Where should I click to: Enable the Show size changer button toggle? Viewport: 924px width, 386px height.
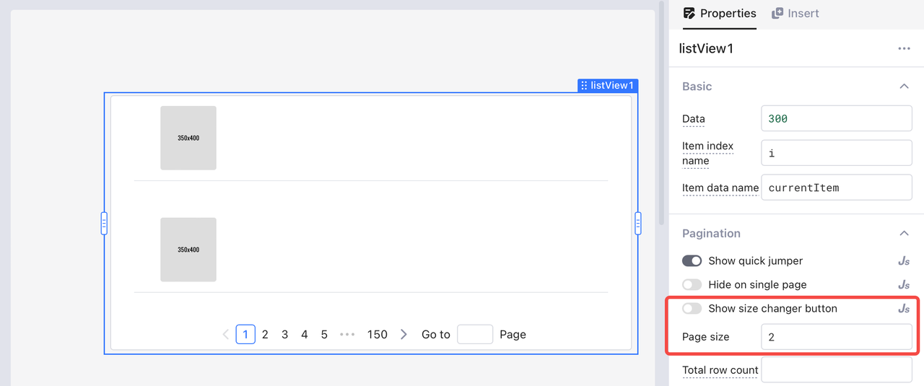click(692, 309)
